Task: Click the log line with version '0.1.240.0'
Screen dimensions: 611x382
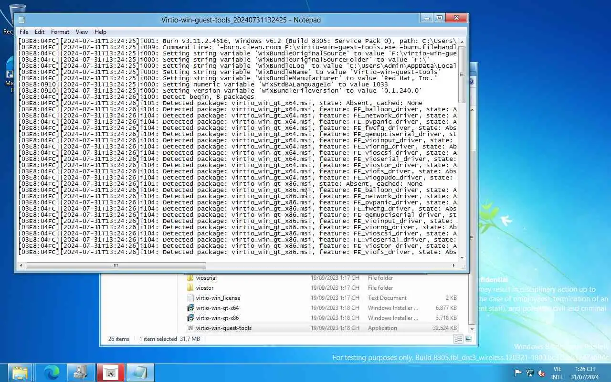Action: (x=220, y=91)
